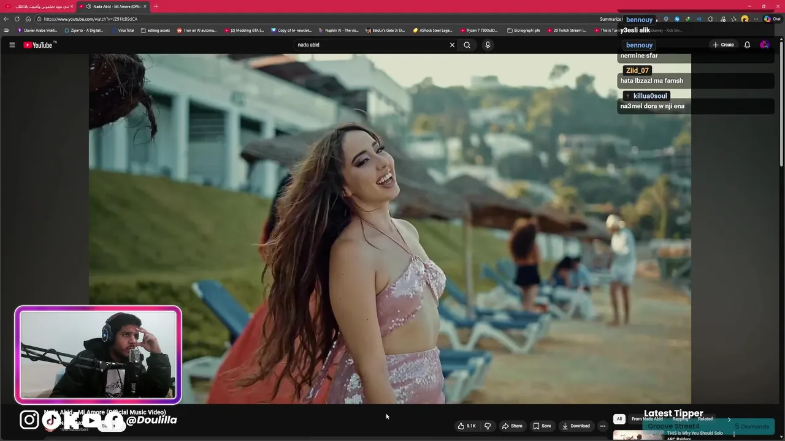Open '(2) Modding GTA S...' bookmark
Image resolution: width=785 pixels, height=441 pixels.
click(x=244, y=30)
